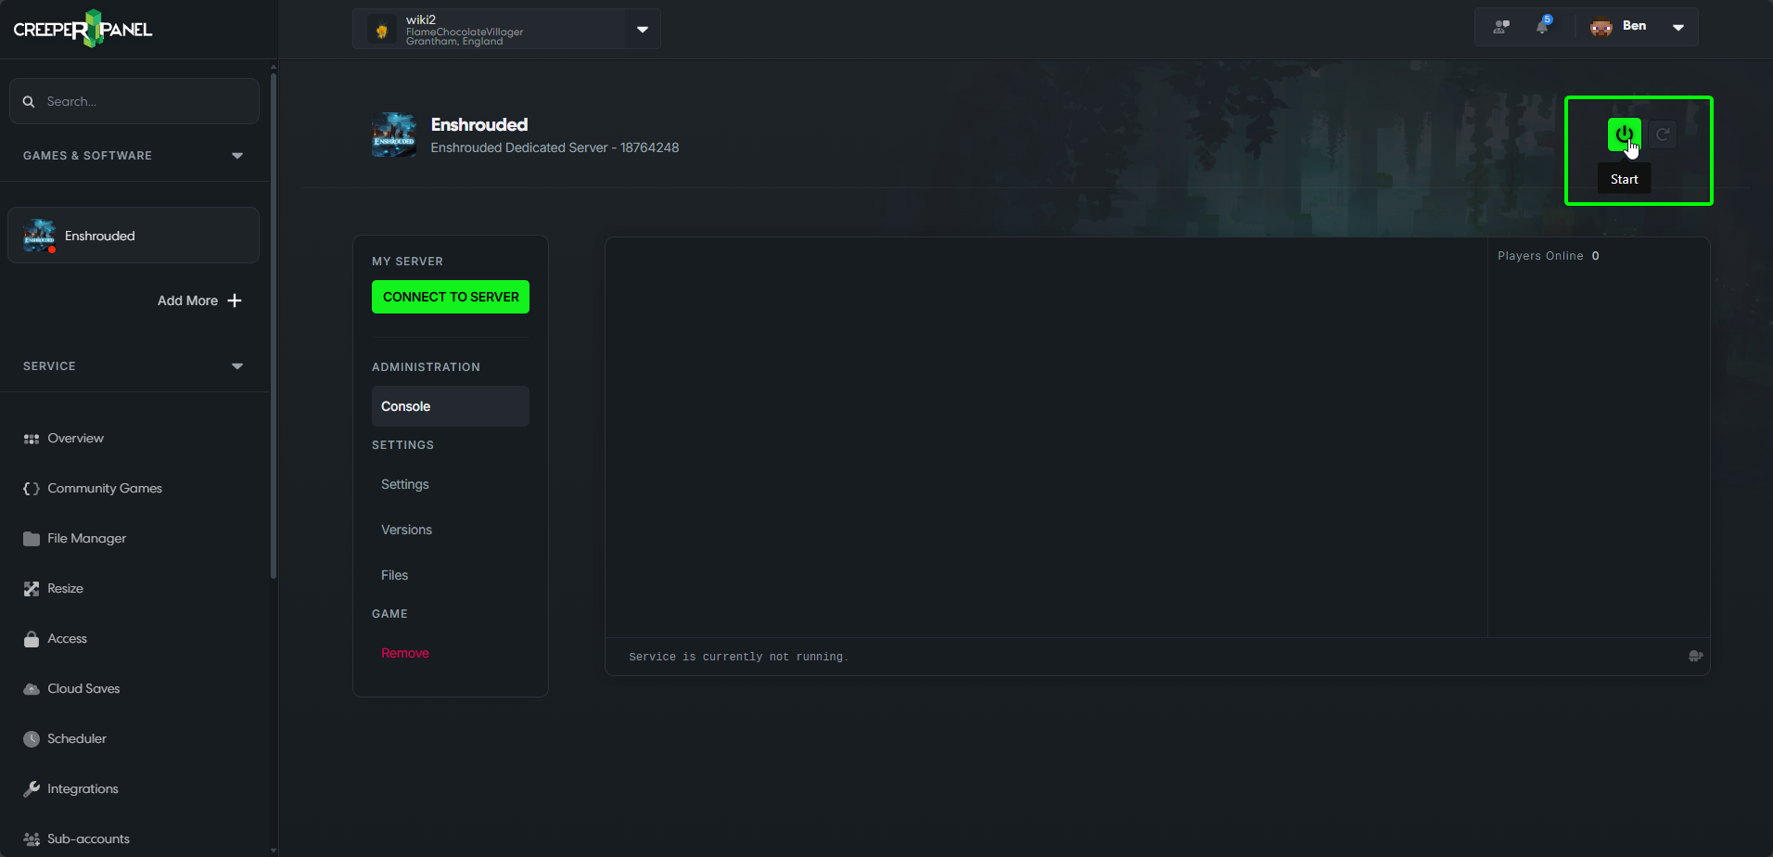Image resolution: width=1773 pixels, height=857 pixels.
Task: Click the Enshrouded server title
Action: click(479, 124)
